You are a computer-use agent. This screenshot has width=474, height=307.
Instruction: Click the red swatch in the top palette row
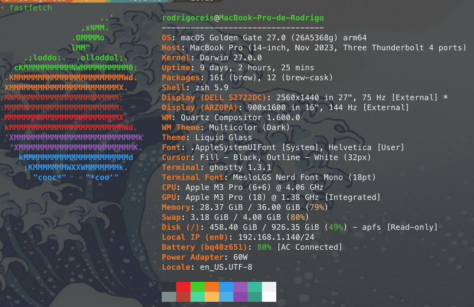tap(183, 287)
